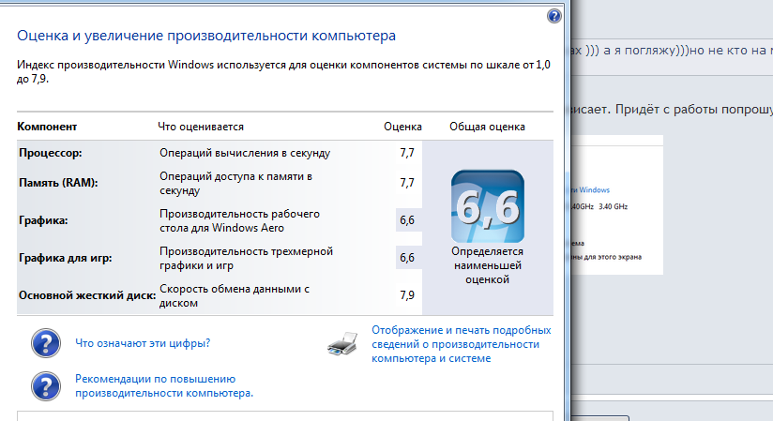Open 'Что означают эти цифры?' link
Viewport: 773px width, 421px height.
(143, 343)
